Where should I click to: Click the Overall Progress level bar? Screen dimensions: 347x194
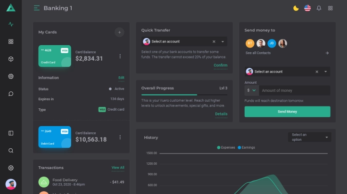click(x=184, y=95)
